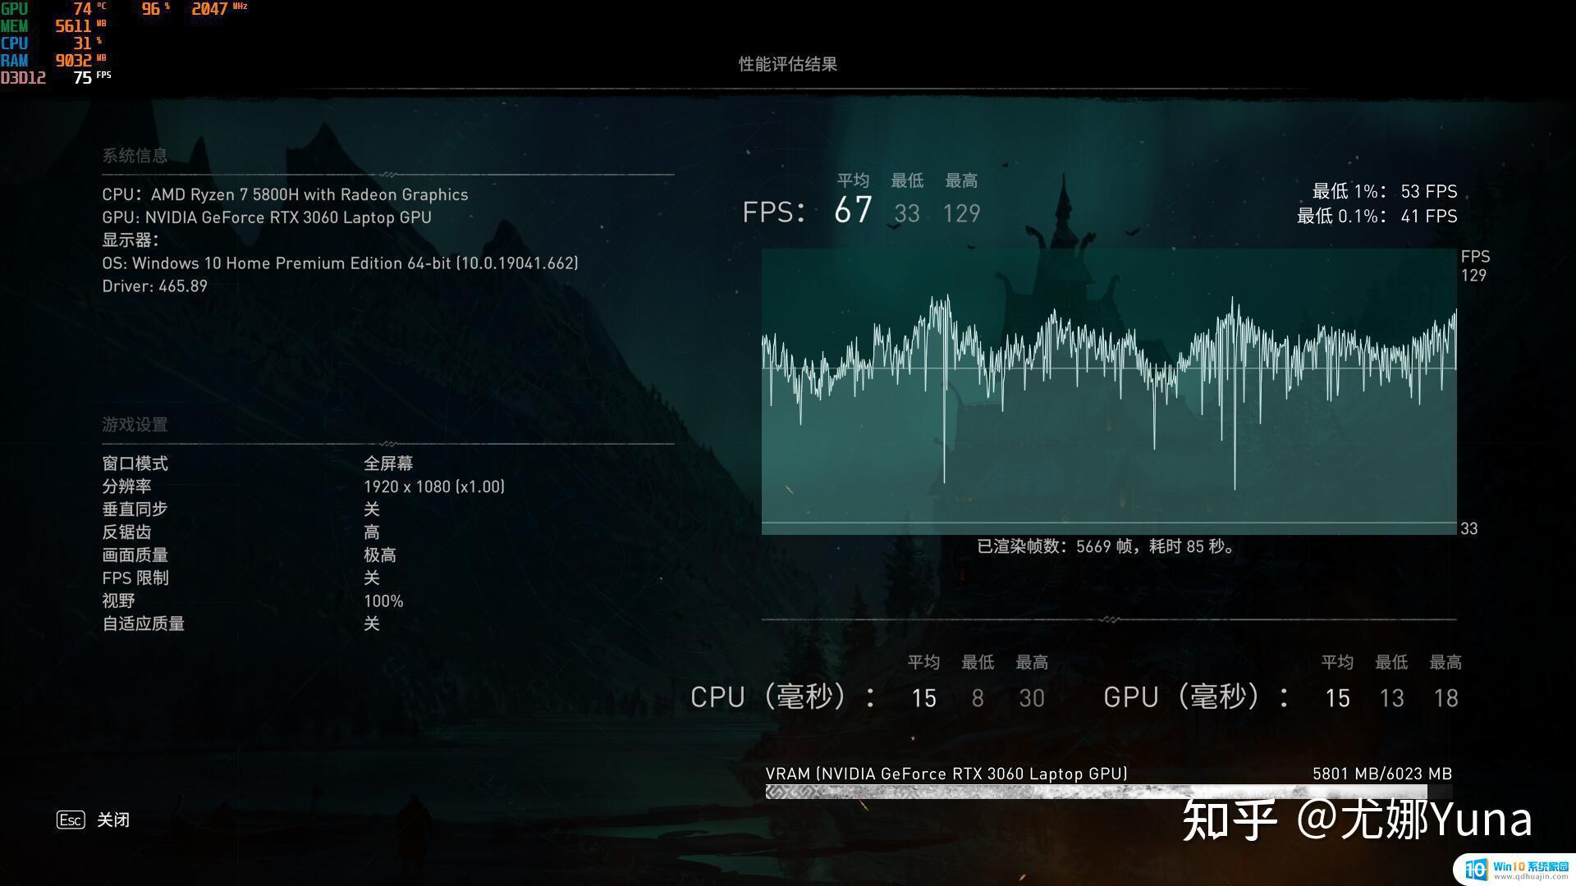This screenshot has width=1576, height=886.
Task: Click the GPU temperature icon (74°C)
Action: pyautogui.click(x=80, y=10)
